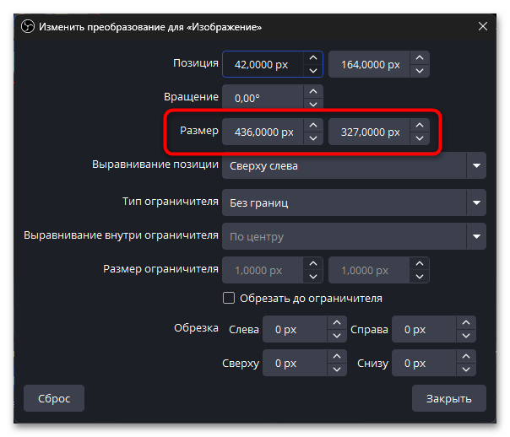Click the Обрезка label
Screen dimensions: 510x437
tap(196, 328)
